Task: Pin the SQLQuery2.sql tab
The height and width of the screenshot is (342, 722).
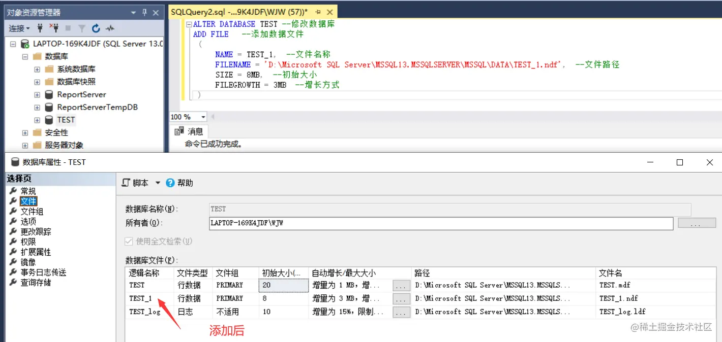Action: tap(318, 12)
